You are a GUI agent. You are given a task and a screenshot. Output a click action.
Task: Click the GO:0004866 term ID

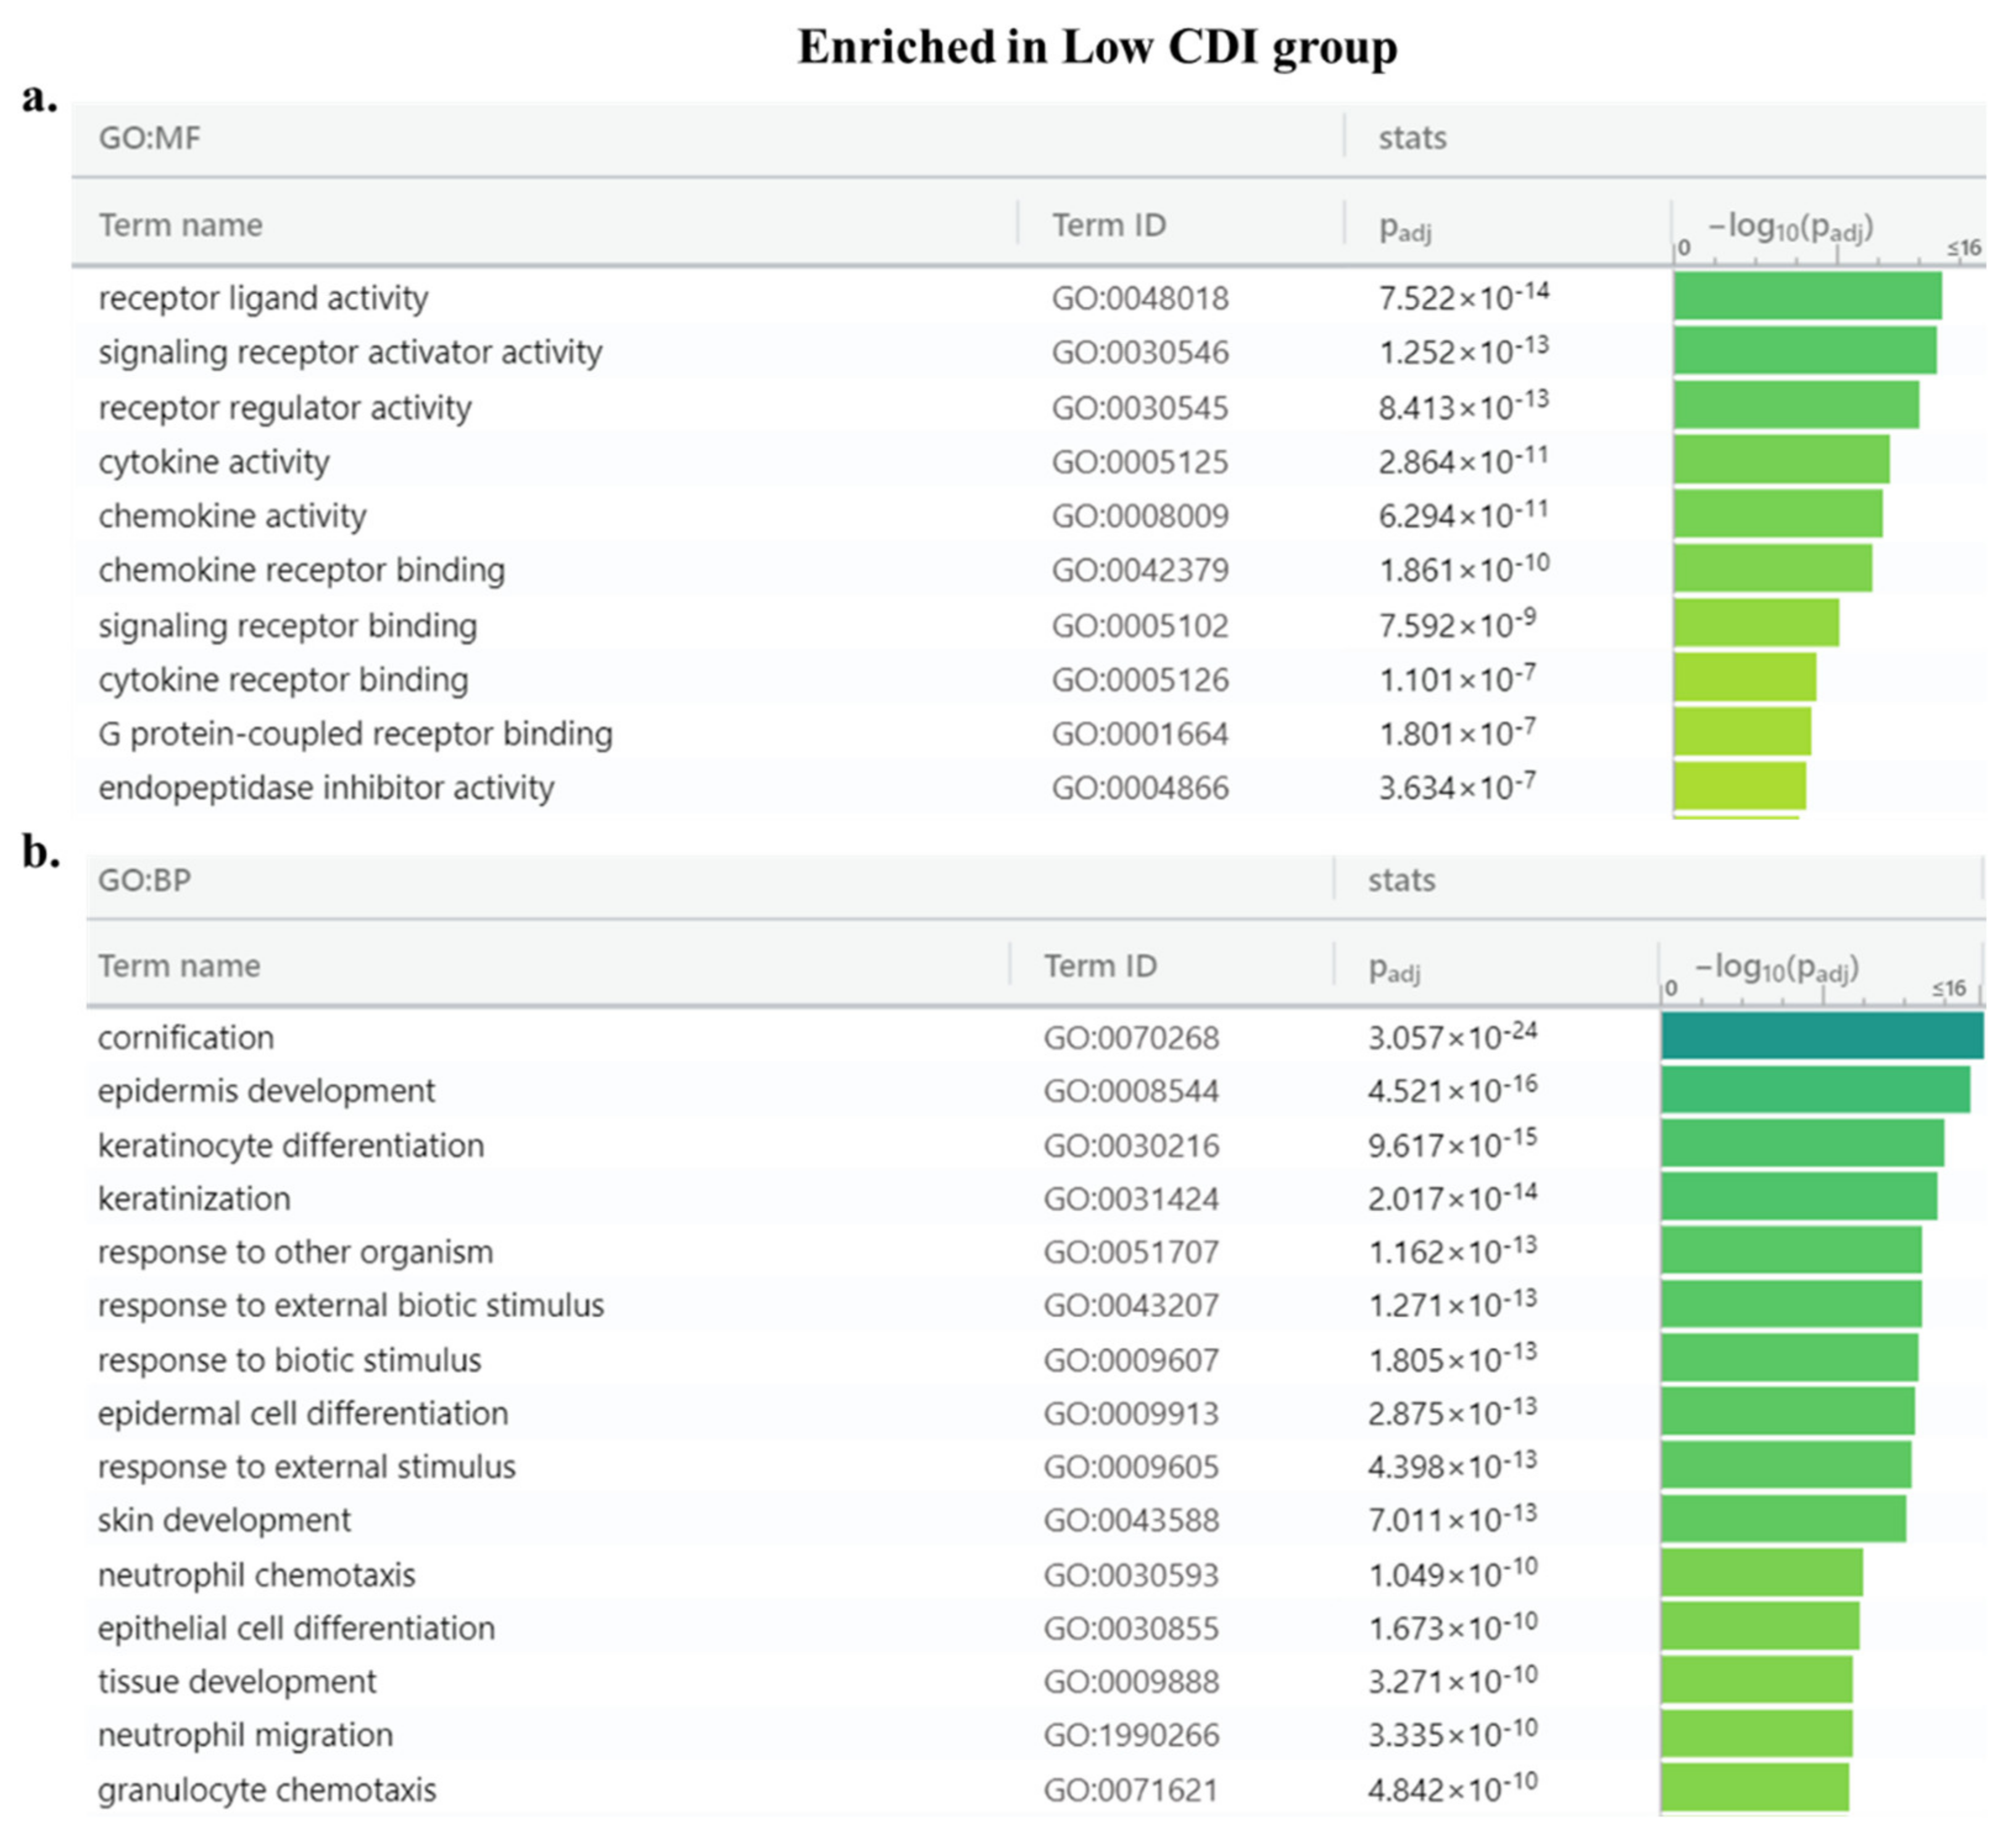pos(1139,788)
